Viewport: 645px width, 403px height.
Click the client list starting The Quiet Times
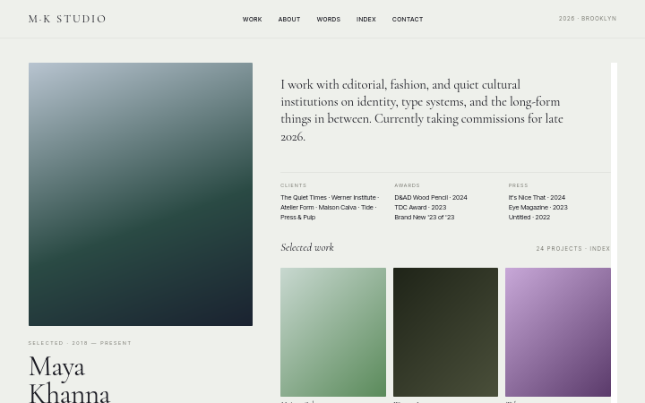330,207
